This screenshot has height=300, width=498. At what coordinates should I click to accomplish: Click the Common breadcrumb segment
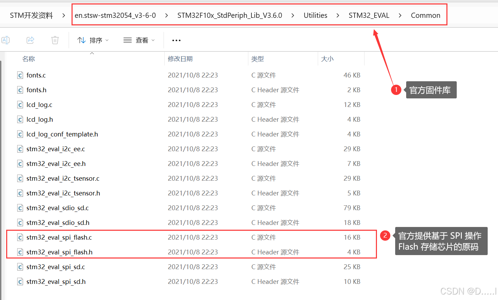point(425,15)
